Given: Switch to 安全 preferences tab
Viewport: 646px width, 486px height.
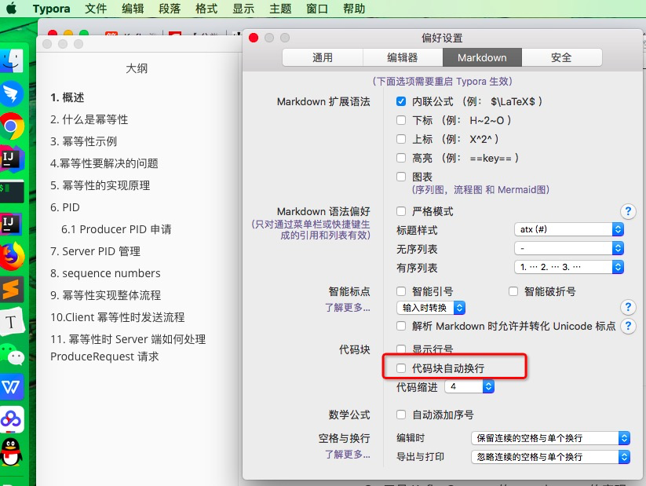Looking at the screenshot, I should coord(561,57).
